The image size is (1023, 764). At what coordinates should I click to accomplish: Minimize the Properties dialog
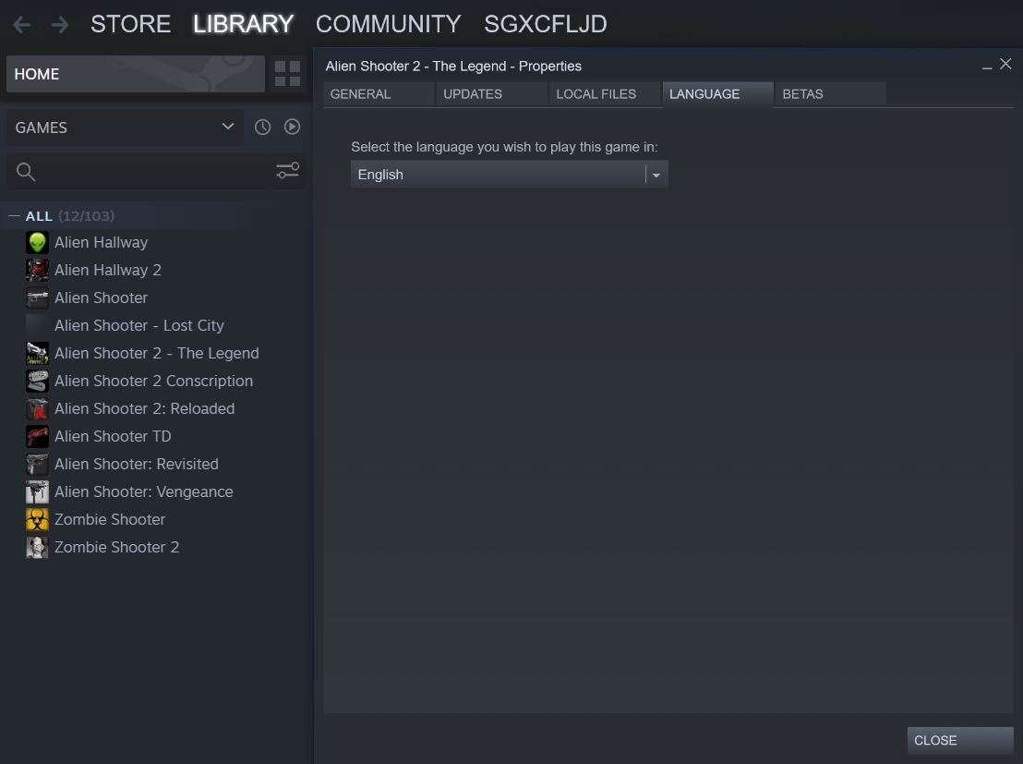click(x=987, y=67)
